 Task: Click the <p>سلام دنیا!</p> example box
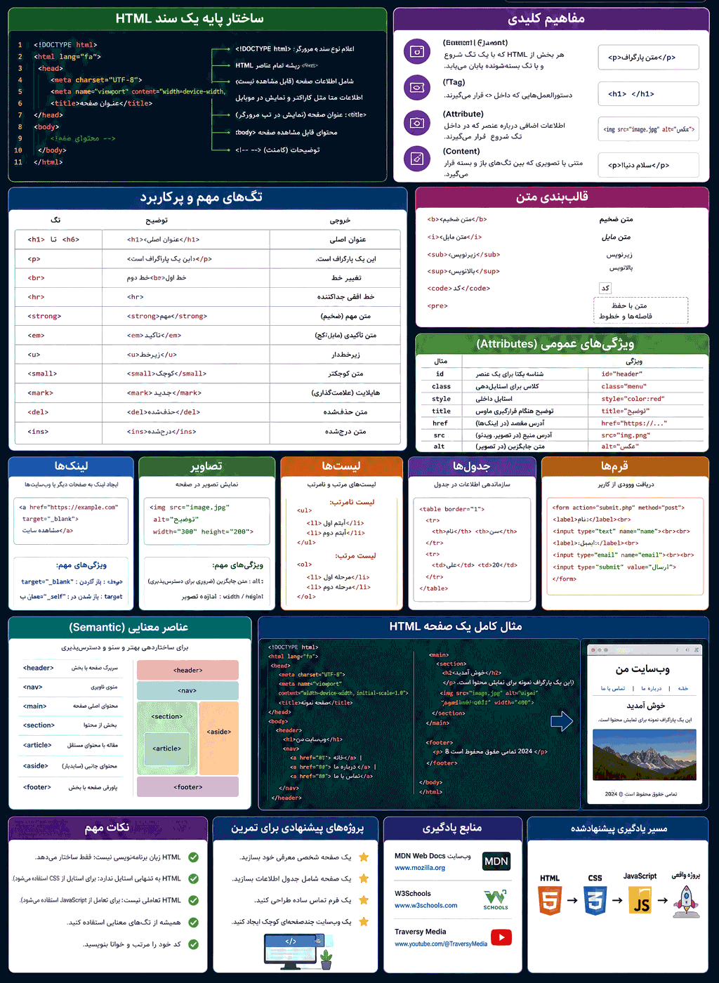(x=648, y=165)
